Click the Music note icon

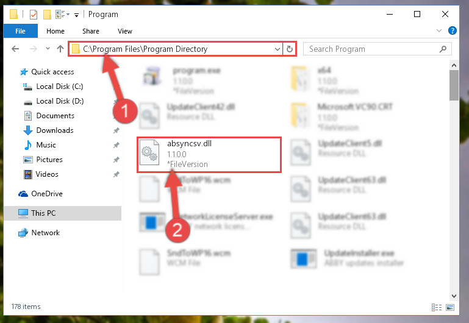pyautogui.click(x=28, y=145)
